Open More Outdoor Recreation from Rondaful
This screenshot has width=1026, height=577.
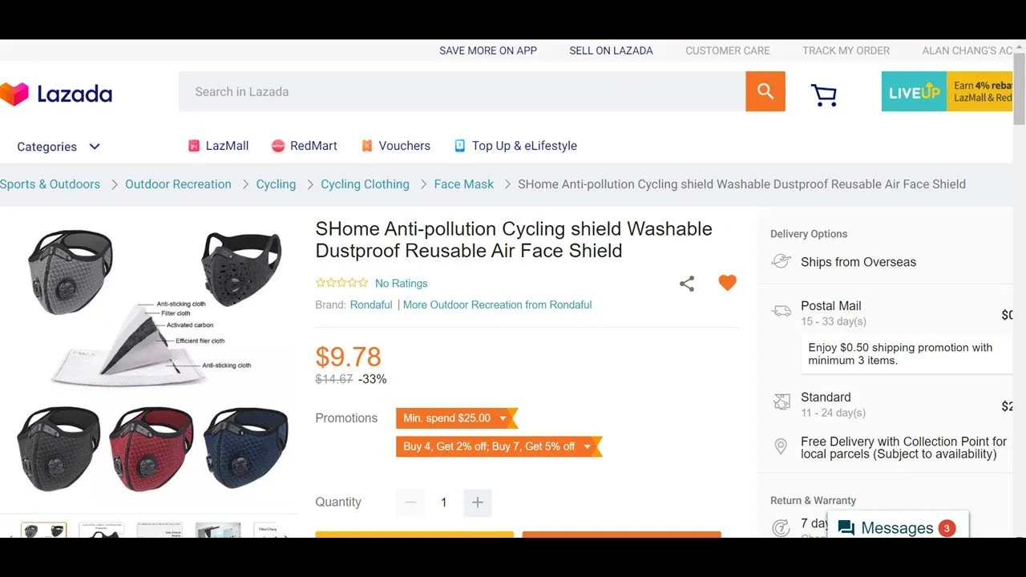pos(497,305)
